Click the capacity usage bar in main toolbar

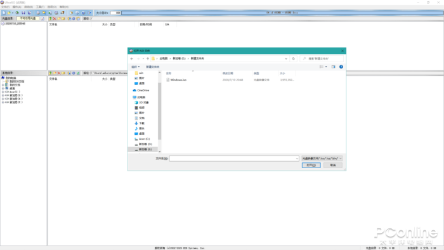[282, 13]
